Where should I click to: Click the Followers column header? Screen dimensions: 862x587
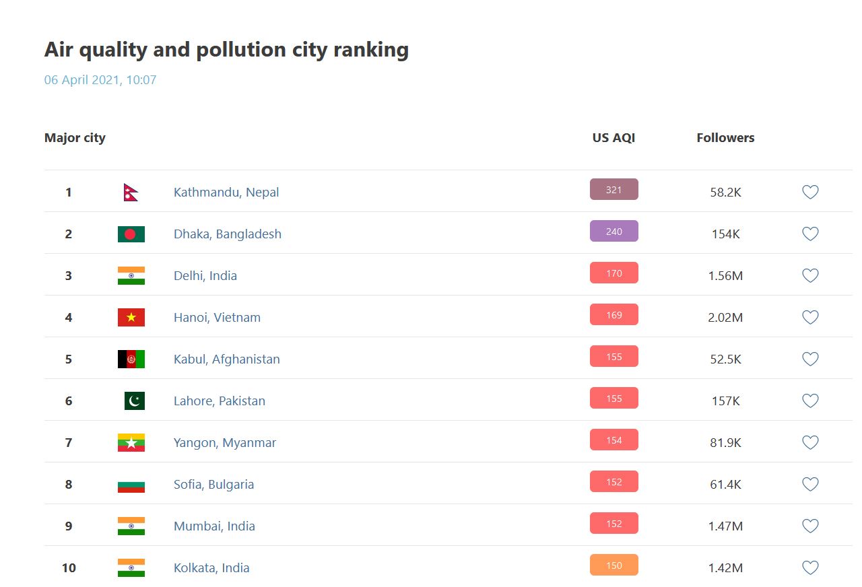(x=725, y=138)
